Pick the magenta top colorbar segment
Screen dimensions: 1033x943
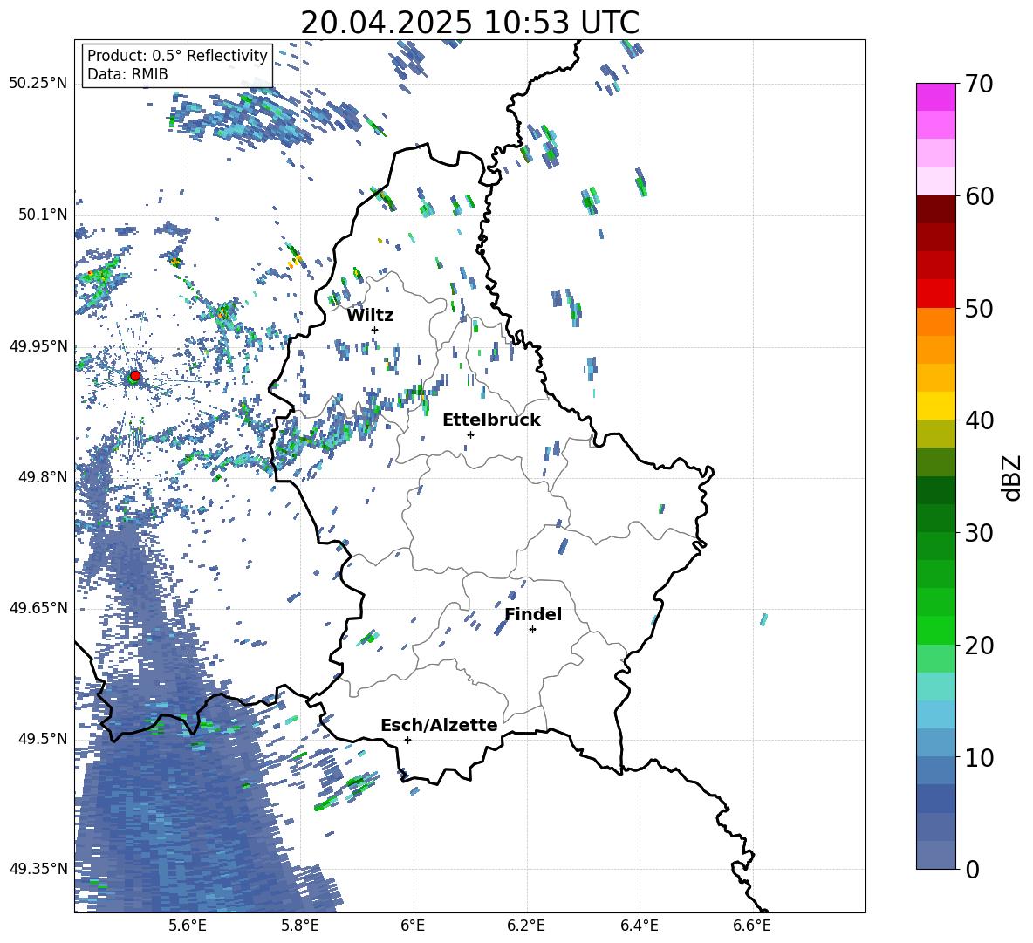coord(935,97)
